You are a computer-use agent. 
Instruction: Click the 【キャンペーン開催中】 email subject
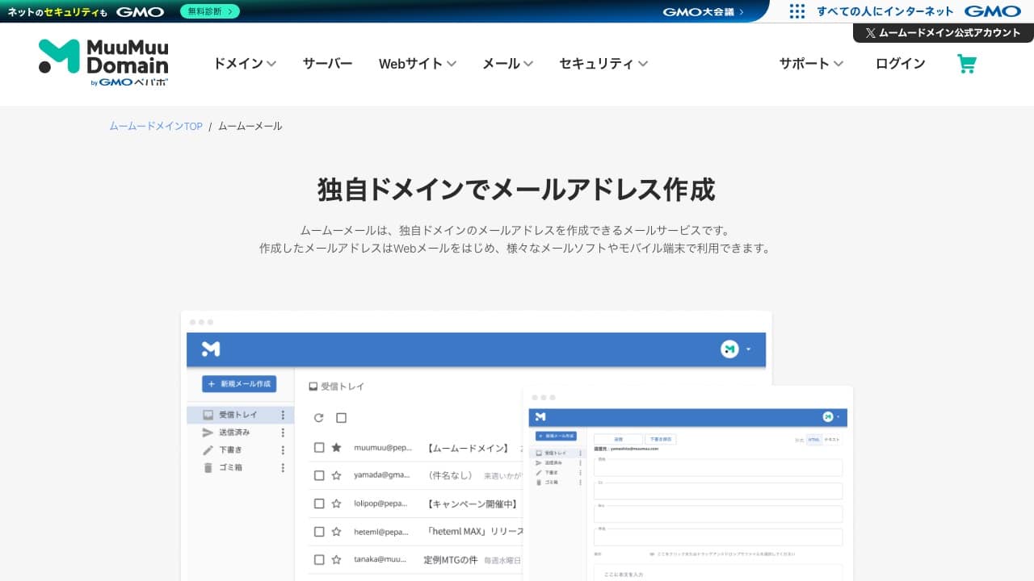tap(470, 504)
